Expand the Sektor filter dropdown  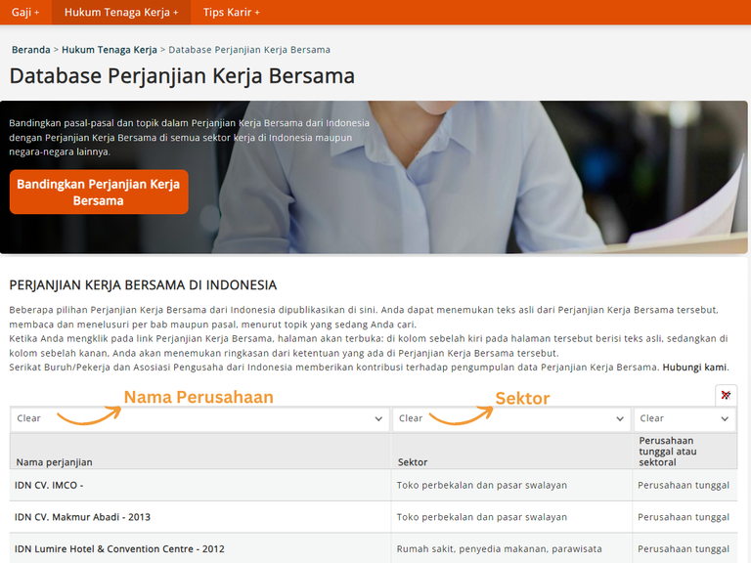pos(511,419)
